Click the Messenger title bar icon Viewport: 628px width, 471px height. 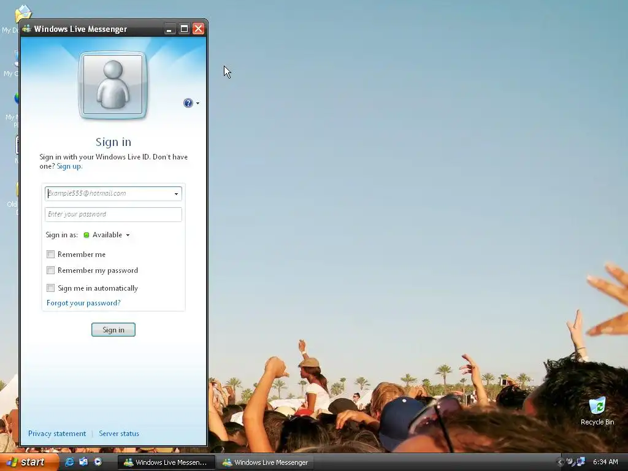(27, 29)
